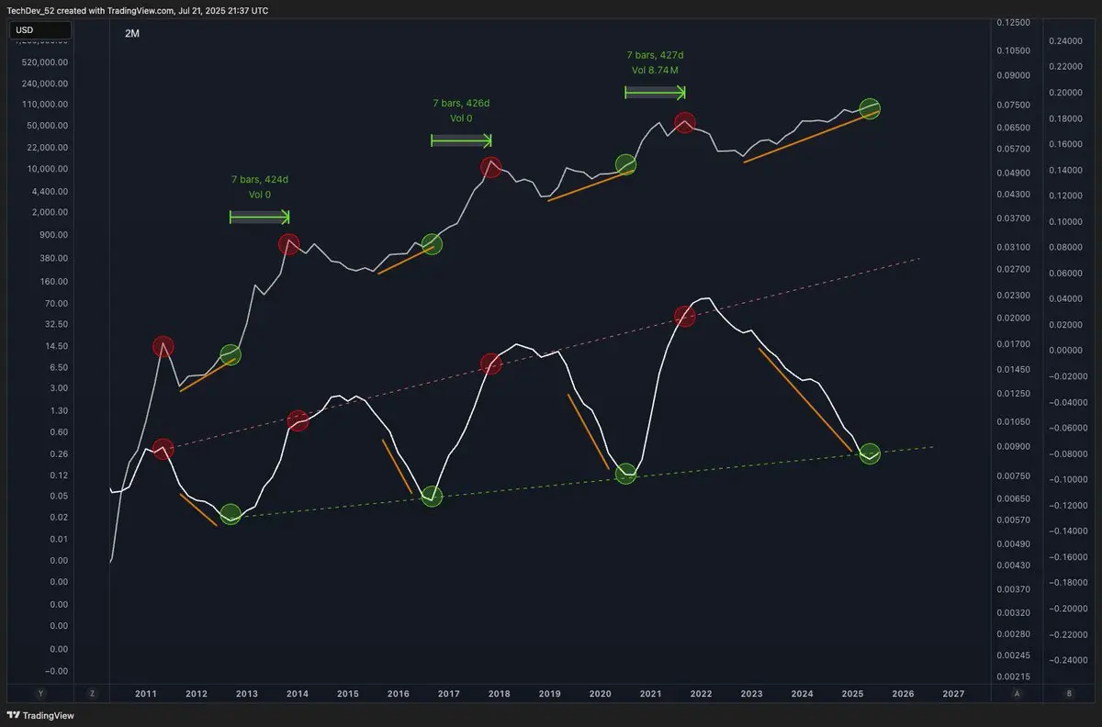This screenshot has width=1102, height=727.
Task: Click the TradingView logo
Action: (x=41, y=715)
